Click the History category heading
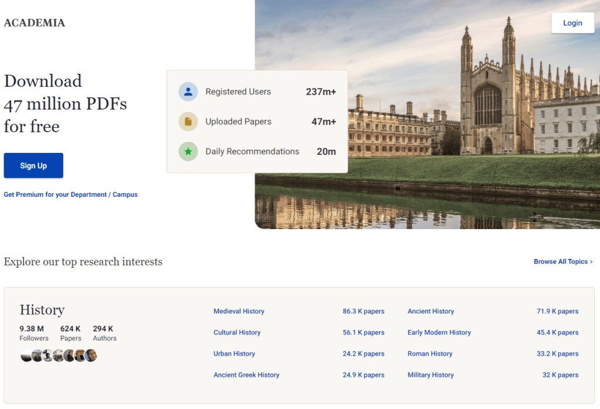600x409 pixels. click(42, 310)
